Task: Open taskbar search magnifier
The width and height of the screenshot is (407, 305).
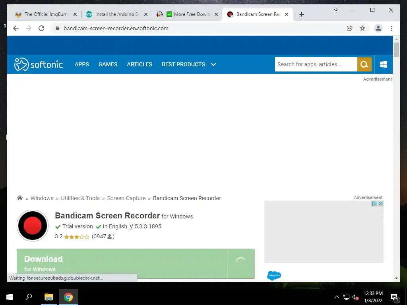Action: [29, 297]
